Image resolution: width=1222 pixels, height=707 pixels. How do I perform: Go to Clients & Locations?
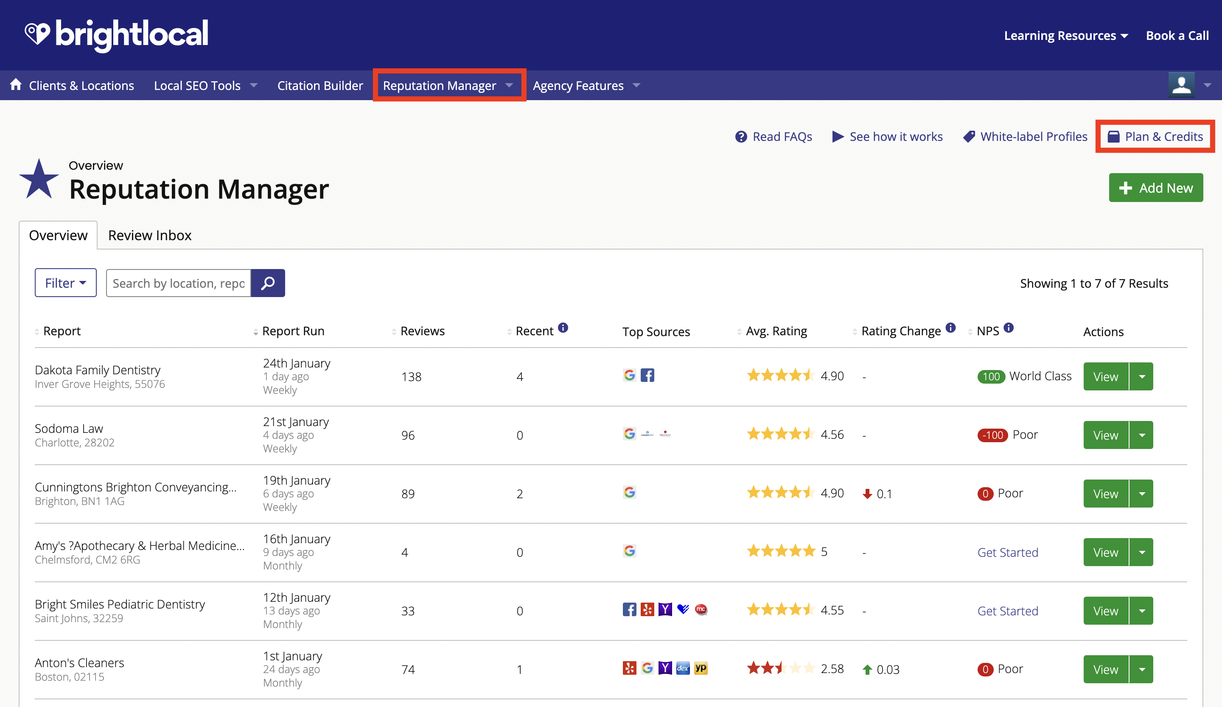(x=81, y=85)
